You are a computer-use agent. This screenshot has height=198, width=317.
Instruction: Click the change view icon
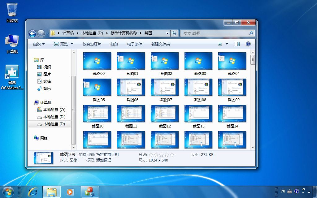click(x=220, y=44)
